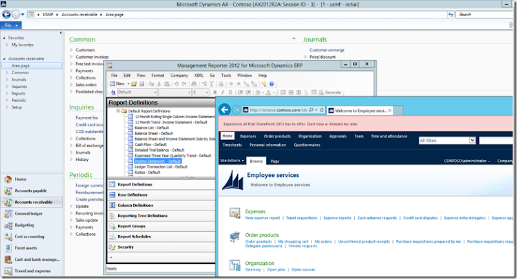Click the Fixed assets module icon
517x279 pixels.
pyautogui.click(x=8, y=248)
